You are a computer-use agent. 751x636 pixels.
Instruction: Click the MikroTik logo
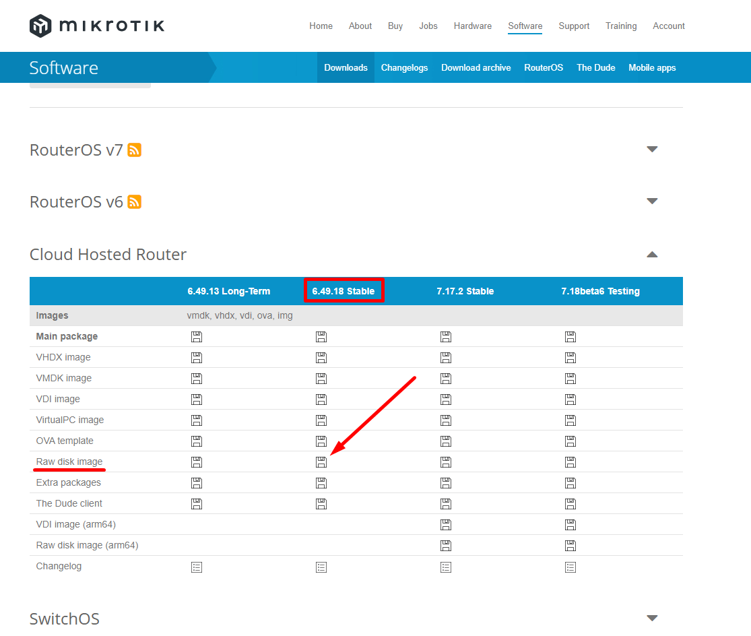pos(97,26)
